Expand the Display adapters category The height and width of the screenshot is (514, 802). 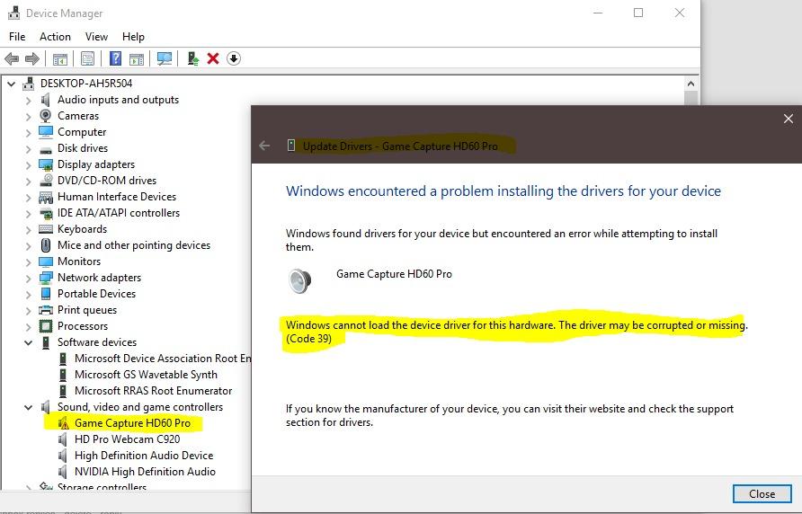(29, 164)
